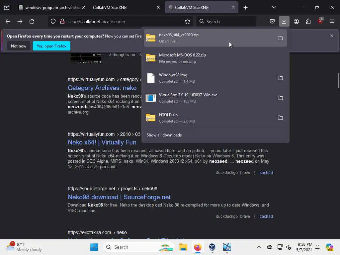The image size is (340, 255).
Task: Close the downloads panel via the Downloads toolbar button
Action: (x=284, y=22)
